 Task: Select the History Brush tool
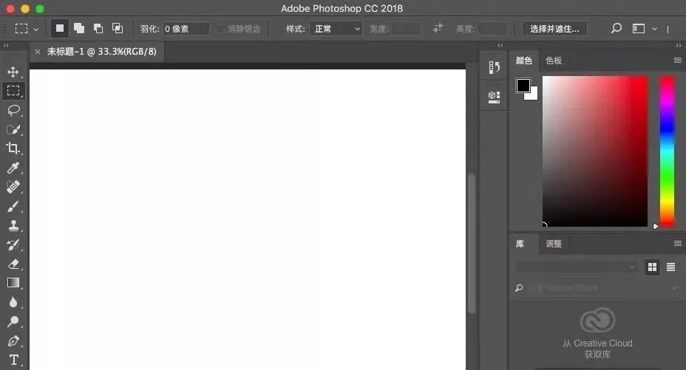(x=13, y=244)
